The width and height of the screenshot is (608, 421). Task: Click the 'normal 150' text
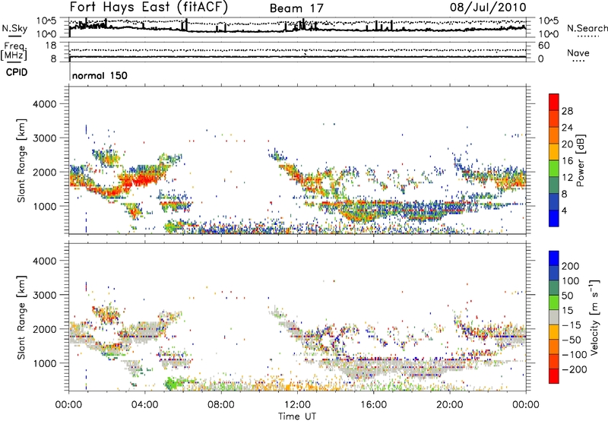pos(100,75)
